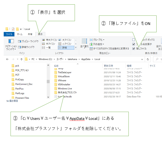Click ユーザー breadcrumb in address bar
The image size is (162, 141).
tap(60, 59)
